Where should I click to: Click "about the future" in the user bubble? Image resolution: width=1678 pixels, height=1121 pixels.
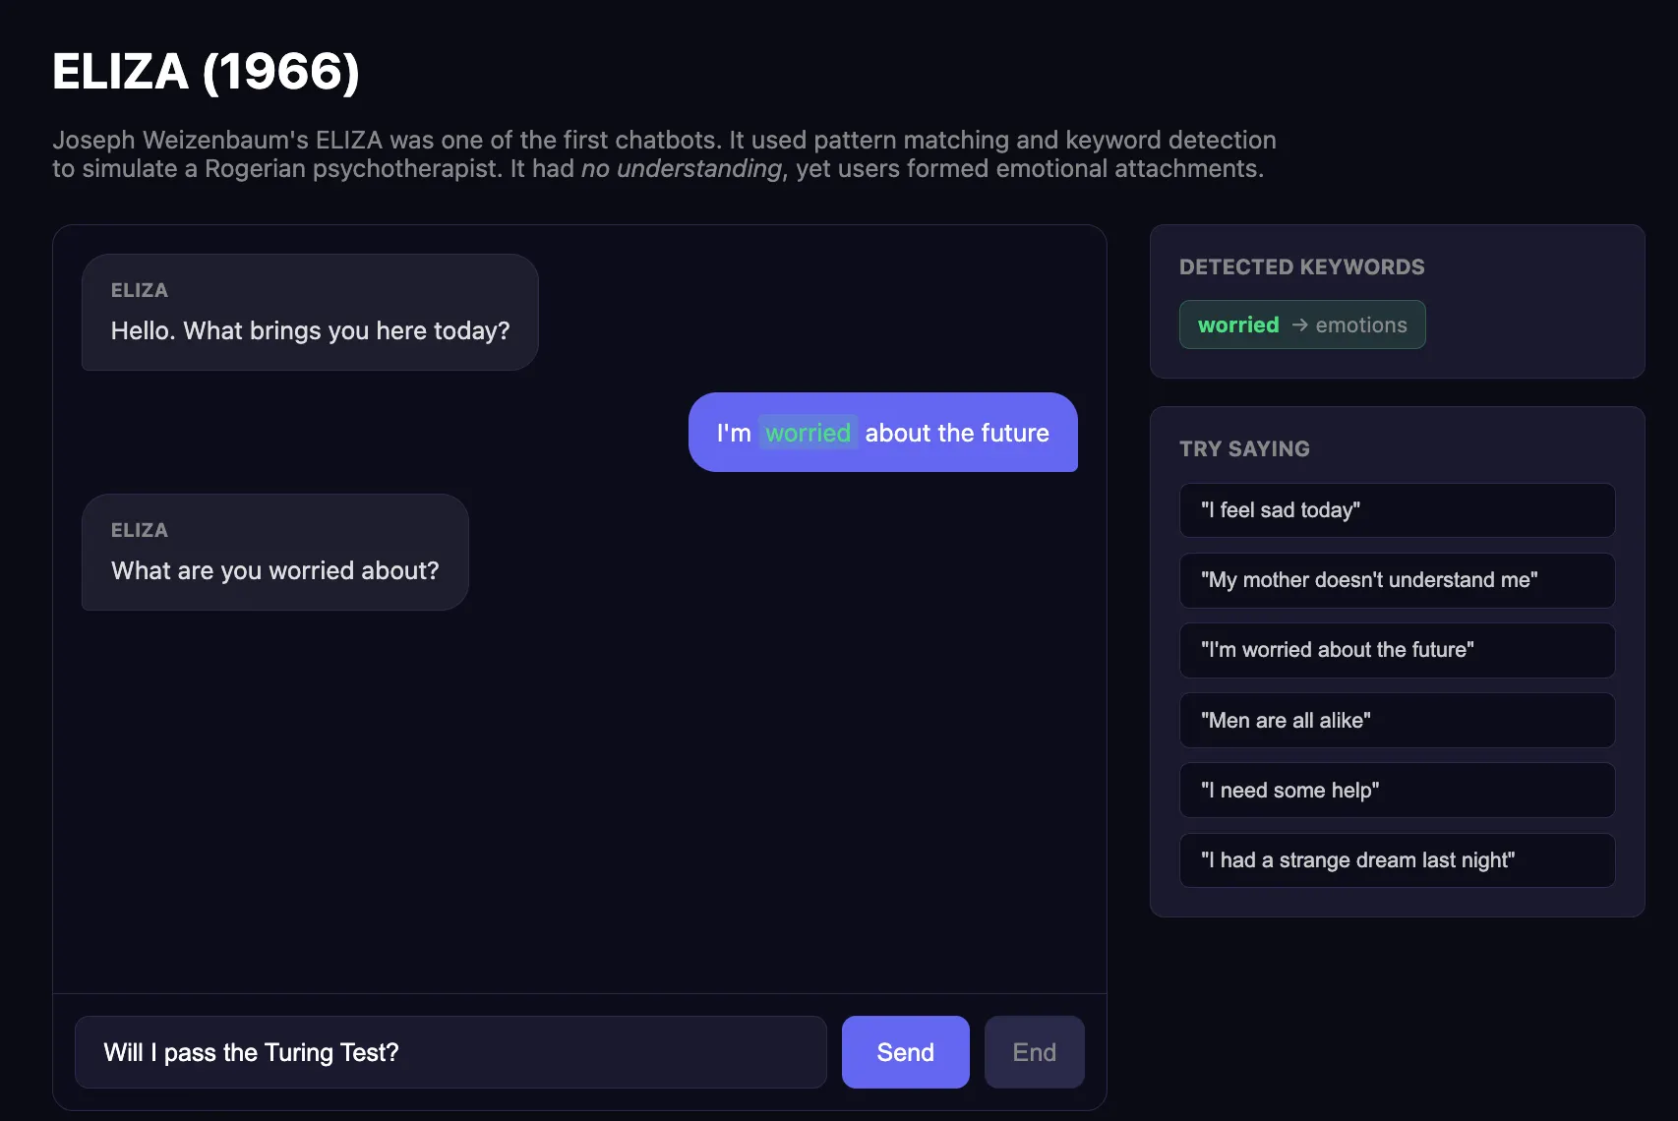tap(957, 433)
